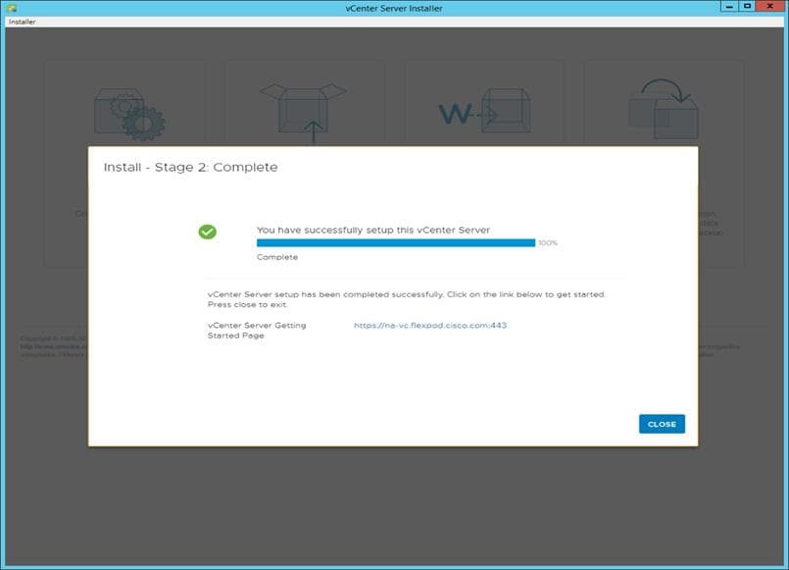The image size is (789, 570).
Task: Click the 100% installation progress bar
Action: coord(396,242)
